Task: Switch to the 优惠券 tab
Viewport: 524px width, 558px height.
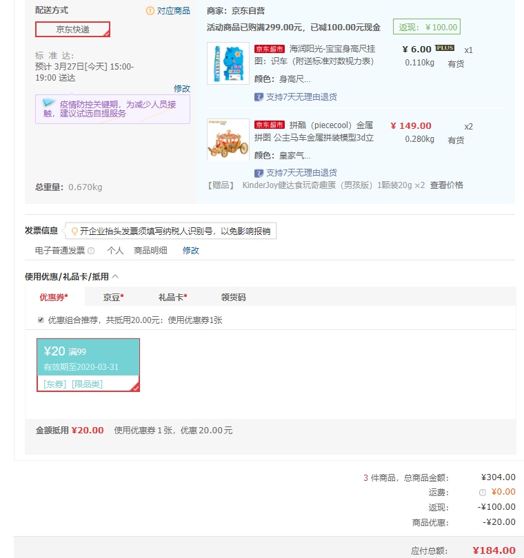Action: coord(54,297)
